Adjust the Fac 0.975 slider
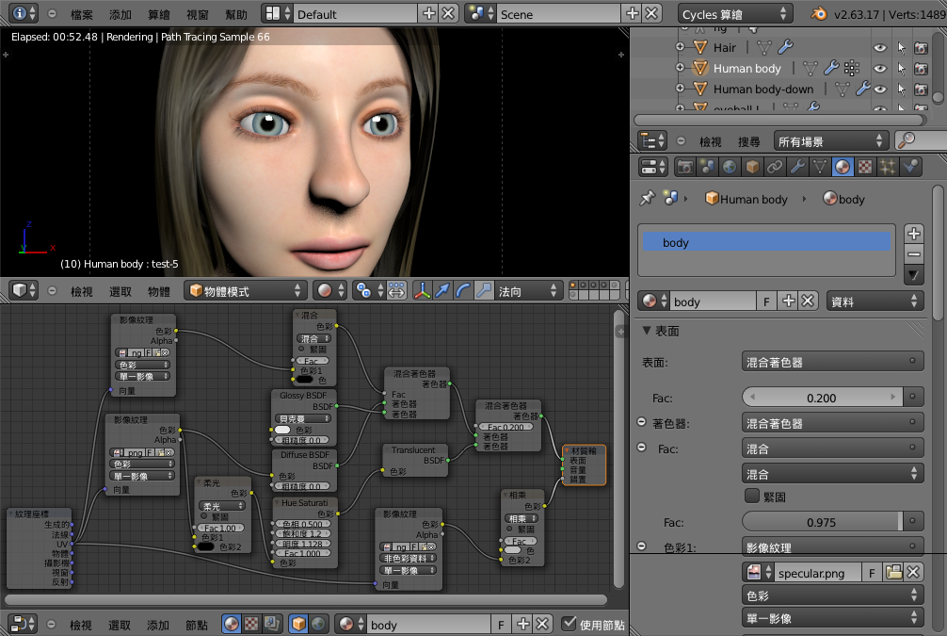This screenshot has width=947, height=636. pos(822,522)
